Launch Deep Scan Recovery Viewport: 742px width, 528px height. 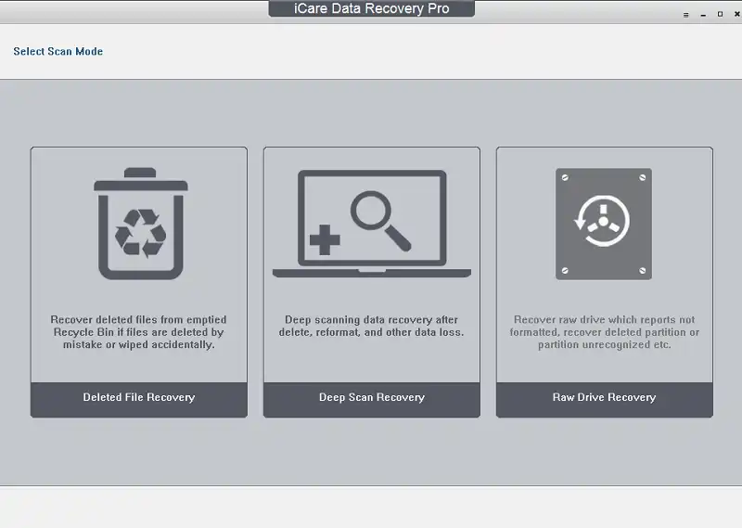372,397
